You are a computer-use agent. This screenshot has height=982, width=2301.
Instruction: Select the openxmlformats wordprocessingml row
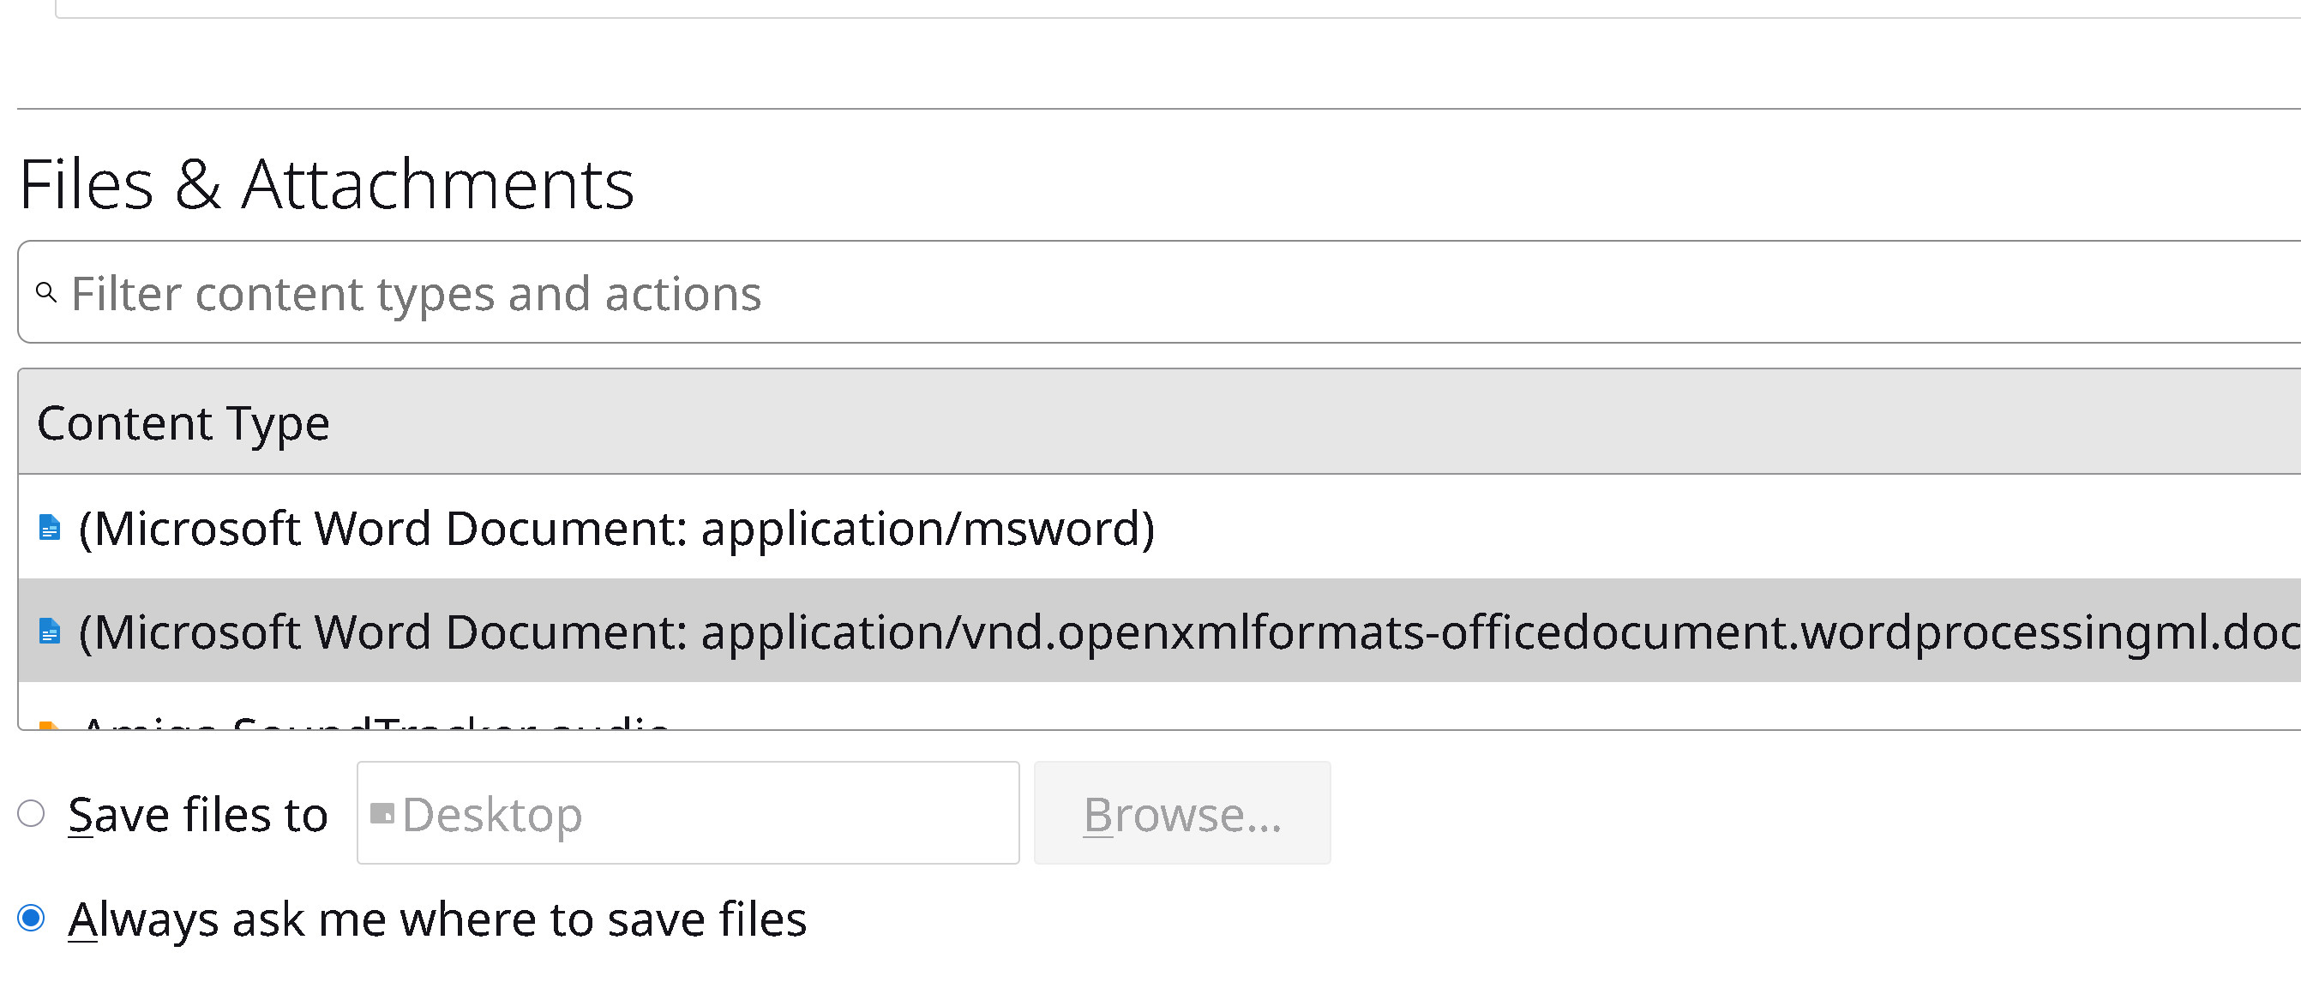(1162, 632)
